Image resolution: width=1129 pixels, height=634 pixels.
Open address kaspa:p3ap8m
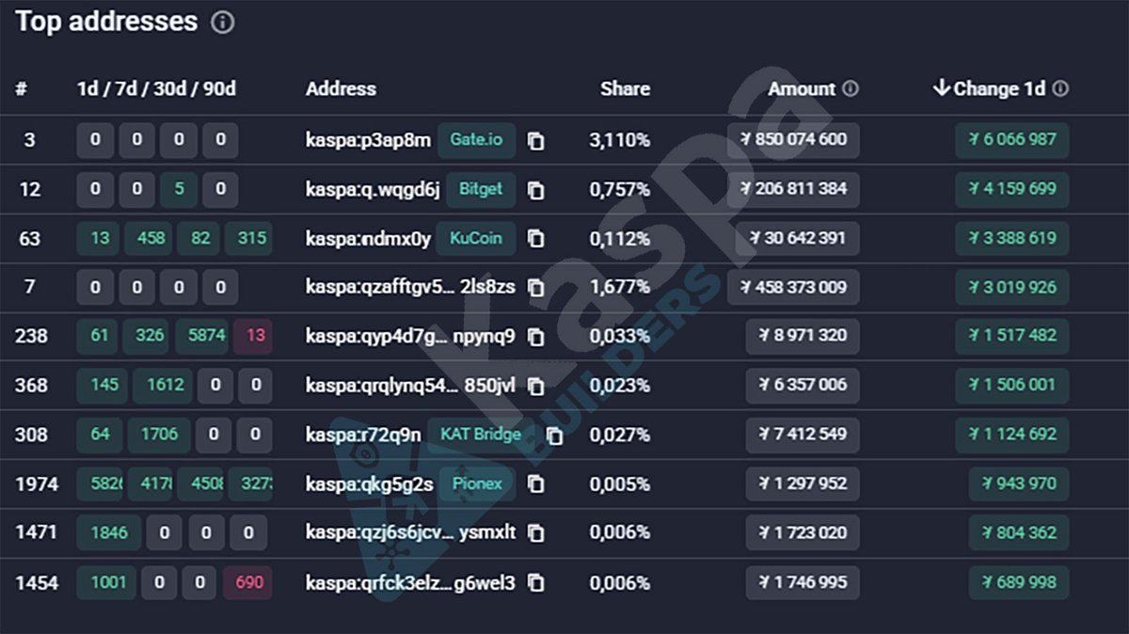368,140
